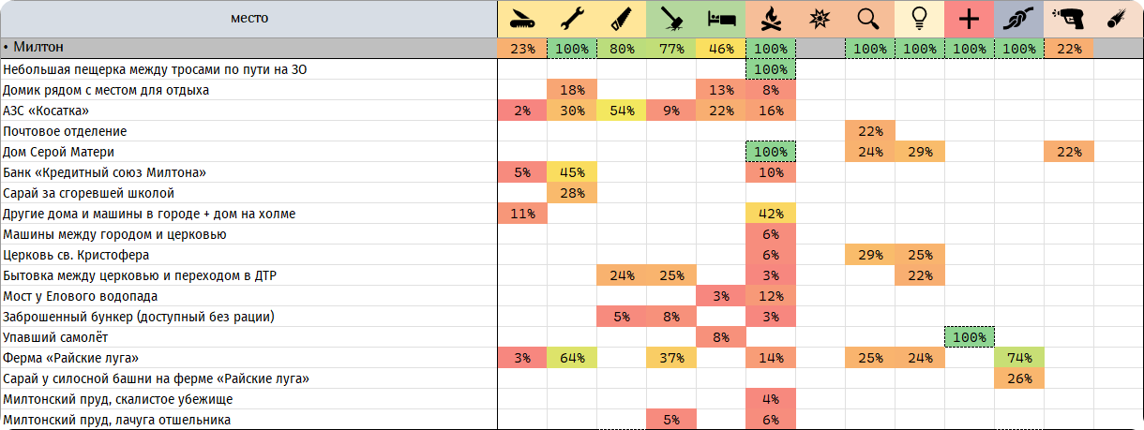Click the hand saw icon column header
Image resolution: width=1144 pixels, height=430 pixels.
pos(622,19)
